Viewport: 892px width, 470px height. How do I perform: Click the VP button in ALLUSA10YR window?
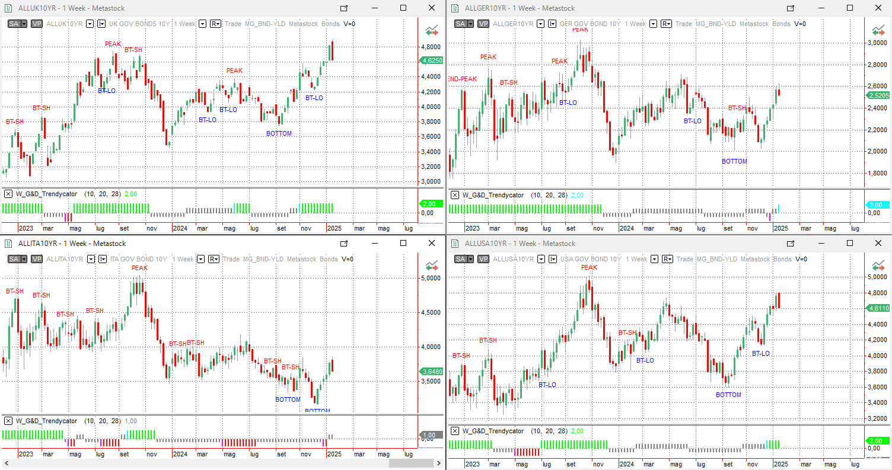click(x=484, y=259)
